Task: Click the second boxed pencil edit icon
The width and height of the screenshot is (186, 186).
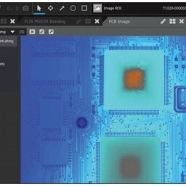Action: 51,32
